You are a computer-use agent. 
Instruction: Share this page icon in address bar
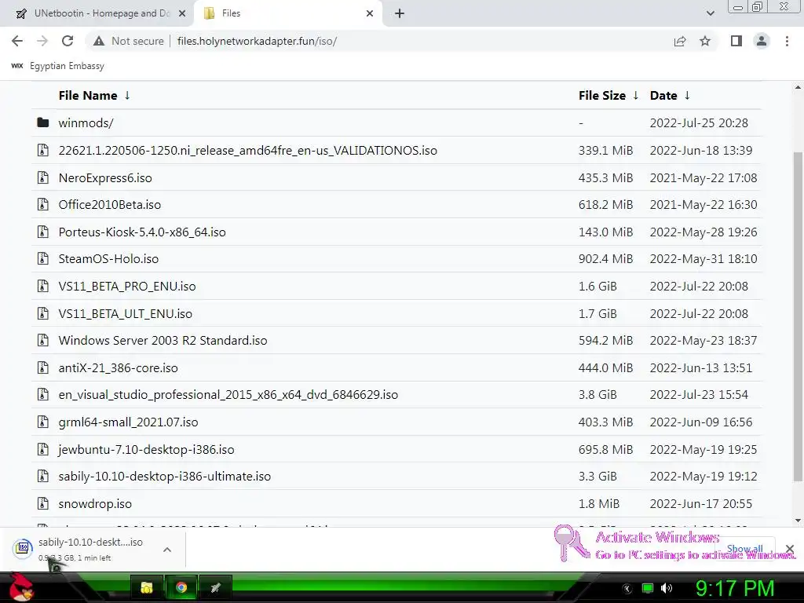[x=680, y=41]
